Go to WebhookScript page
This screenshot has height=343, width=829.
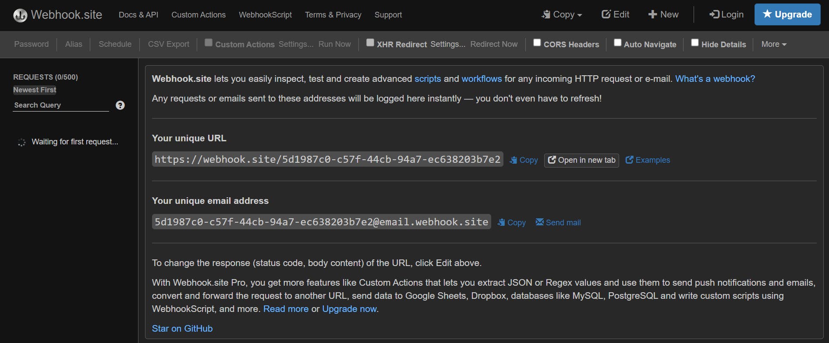tap(265, 15)
